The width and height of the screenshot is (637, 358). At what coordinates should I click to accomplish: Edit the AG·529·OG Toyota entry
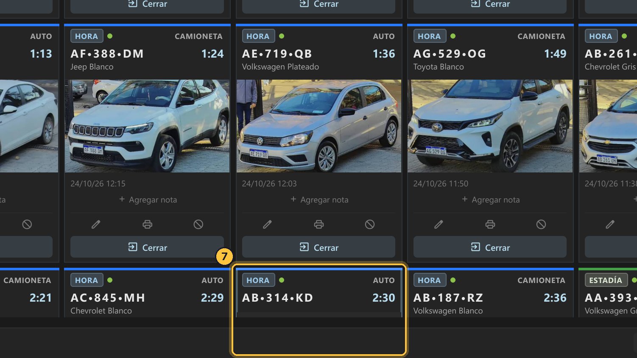click(x=439, y=224)
